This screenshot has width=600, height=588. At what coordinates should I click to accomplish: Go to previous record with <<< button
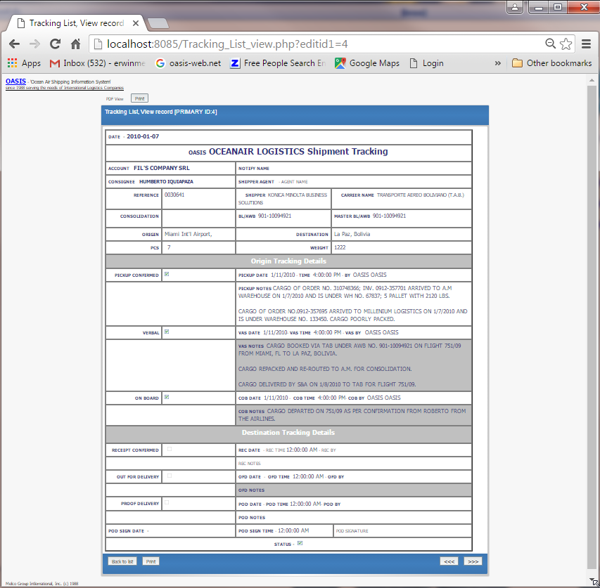[449, 561]
